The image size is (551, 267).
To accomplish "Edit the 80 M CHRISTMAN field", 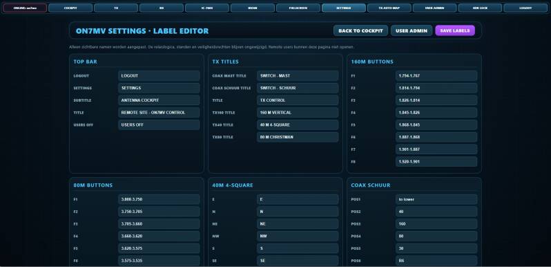I will click(x=298, y=137).
